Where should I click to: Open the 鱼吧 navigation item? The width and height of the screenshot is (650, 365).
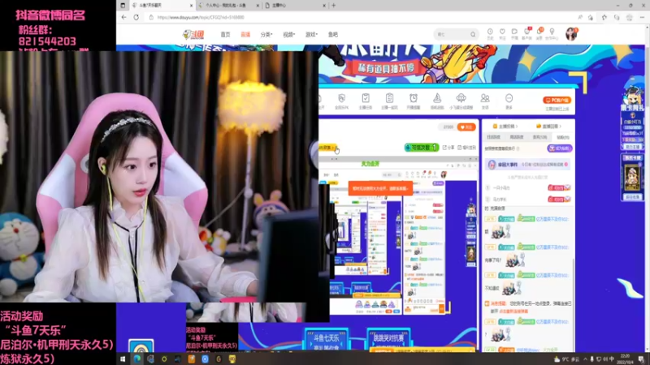(333, 35)
